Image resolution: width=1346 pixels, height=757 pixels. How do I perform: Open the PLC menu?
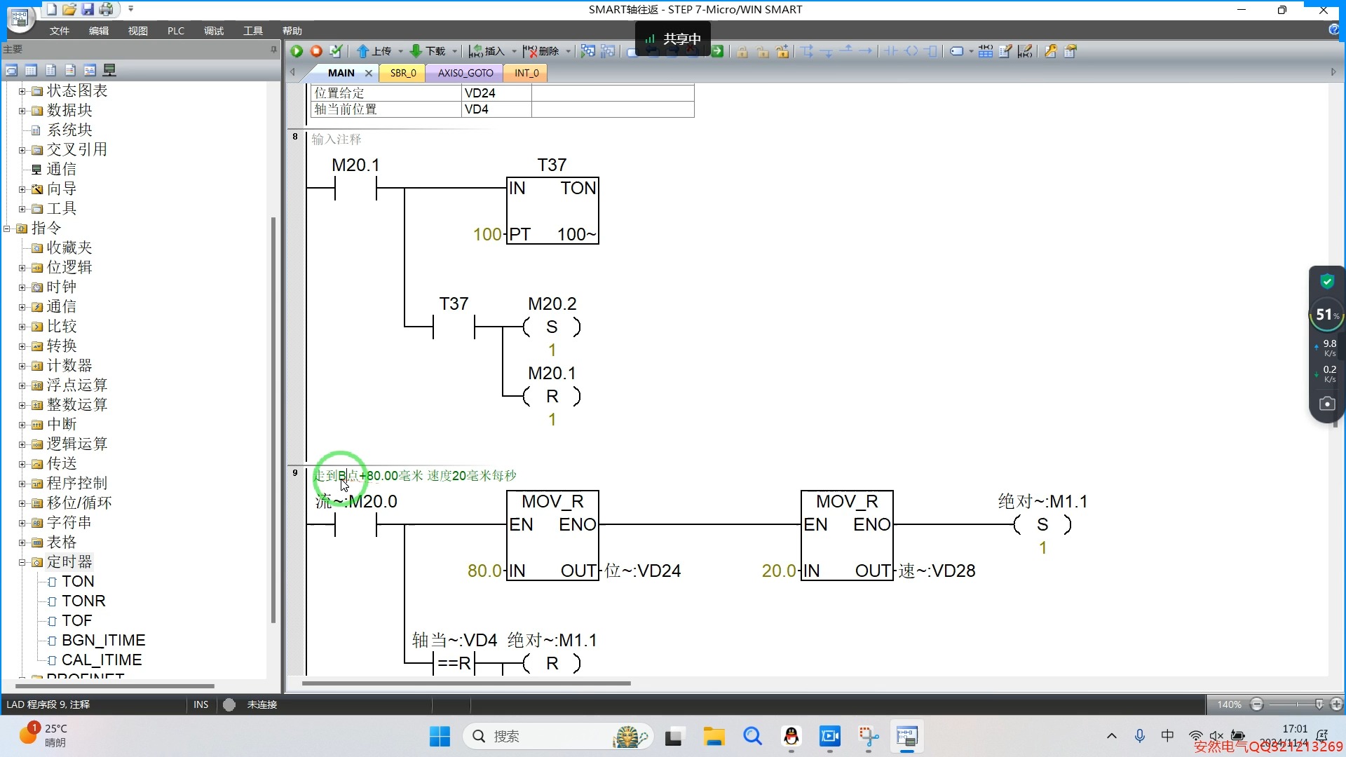[x=176, y=31]
